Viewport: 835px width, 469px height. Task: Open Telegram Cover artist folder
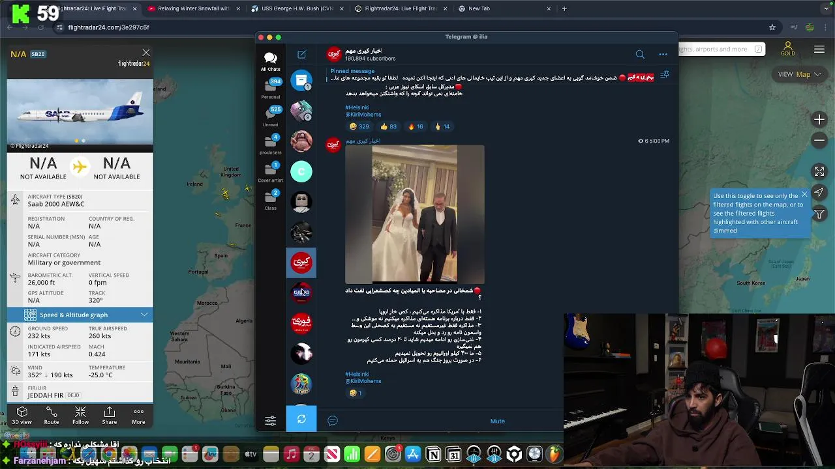pos(271,173)
